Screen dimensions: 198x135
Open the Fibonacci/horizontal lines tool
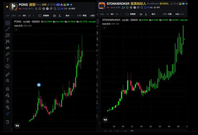(8, 35)
